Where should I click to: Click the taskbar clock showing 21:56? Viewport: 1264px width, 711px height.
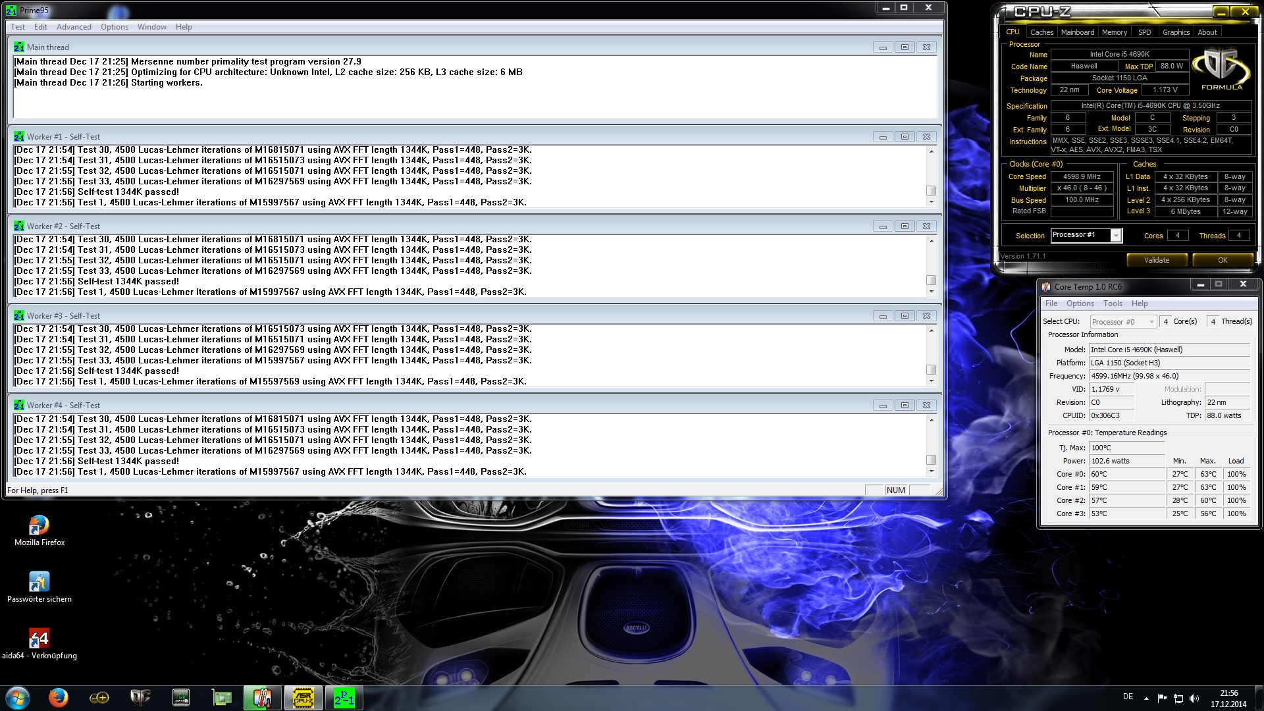click(1228, 698)
